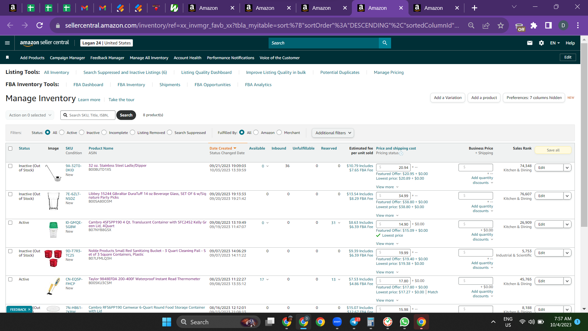Open WhatsApp from the taskbar
The image size is (588, 331).
click(404, 322)
